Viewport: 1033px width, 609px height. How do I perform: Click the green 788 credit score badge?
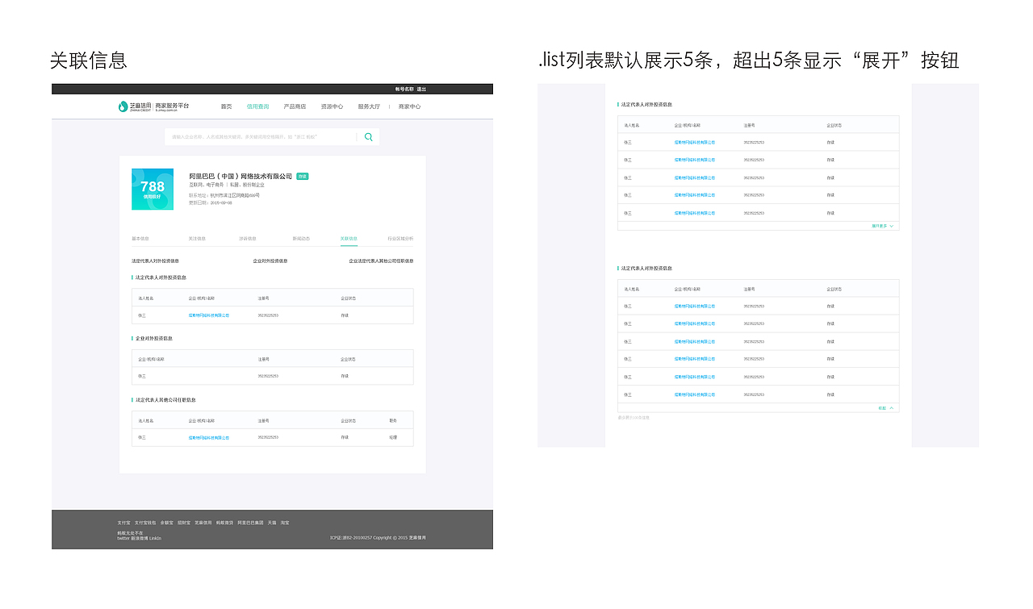[x=153, y=189]
